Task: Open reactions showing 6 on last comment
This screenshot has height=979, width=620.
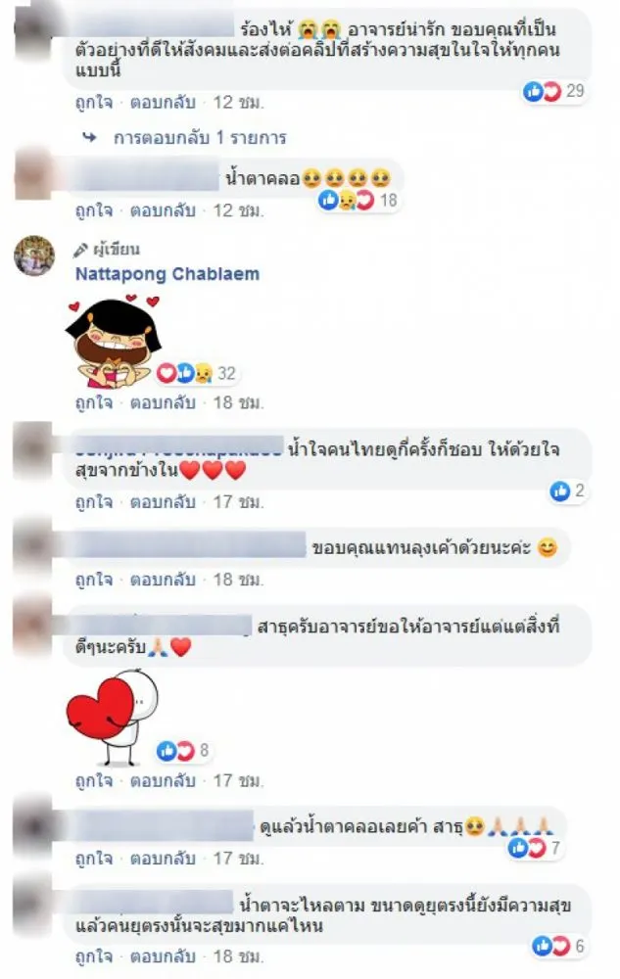Action: click(559, 946)
